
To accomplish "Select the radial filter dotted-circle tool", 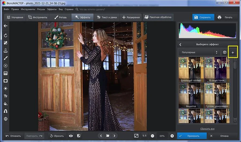I will click(x=5, y=65).
